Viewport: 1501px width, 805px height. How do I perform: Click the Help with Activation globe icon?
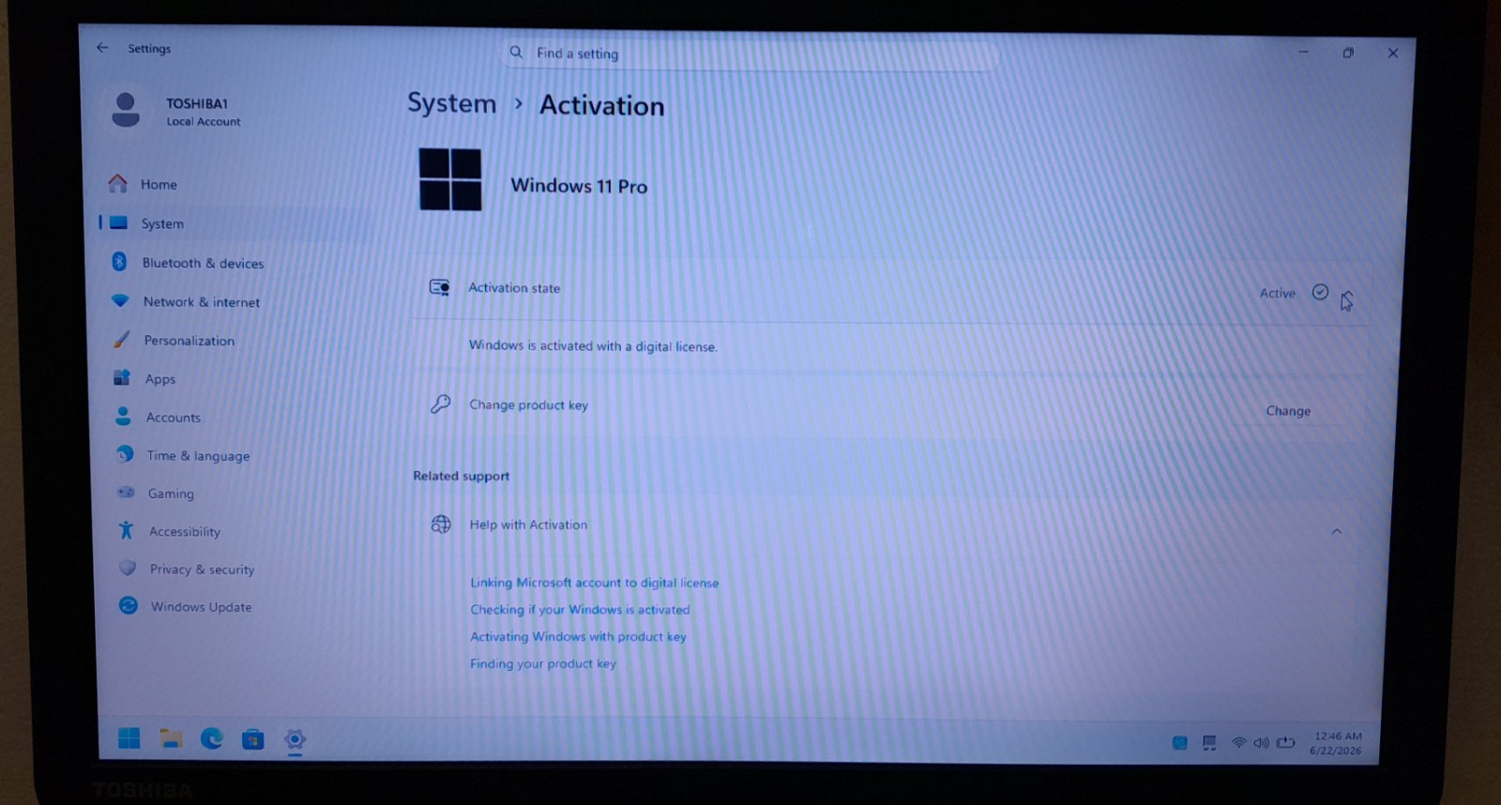pos(441,524)
